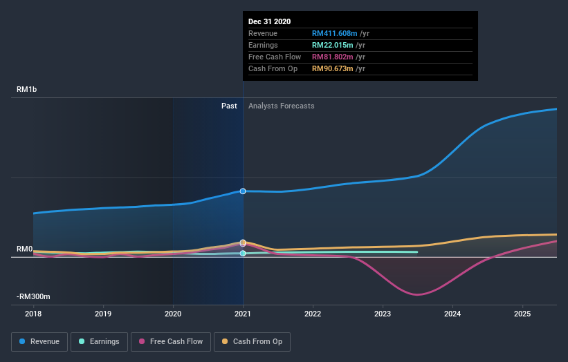Viewport: 568px width, 362px height.
Task: Click the RM22.015m earnings value
Action: 333,45
